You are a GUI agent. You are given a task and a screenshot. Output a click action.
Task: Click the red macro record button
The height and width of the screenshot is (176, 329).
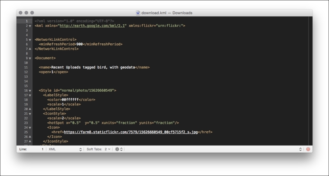click(308, 149)
